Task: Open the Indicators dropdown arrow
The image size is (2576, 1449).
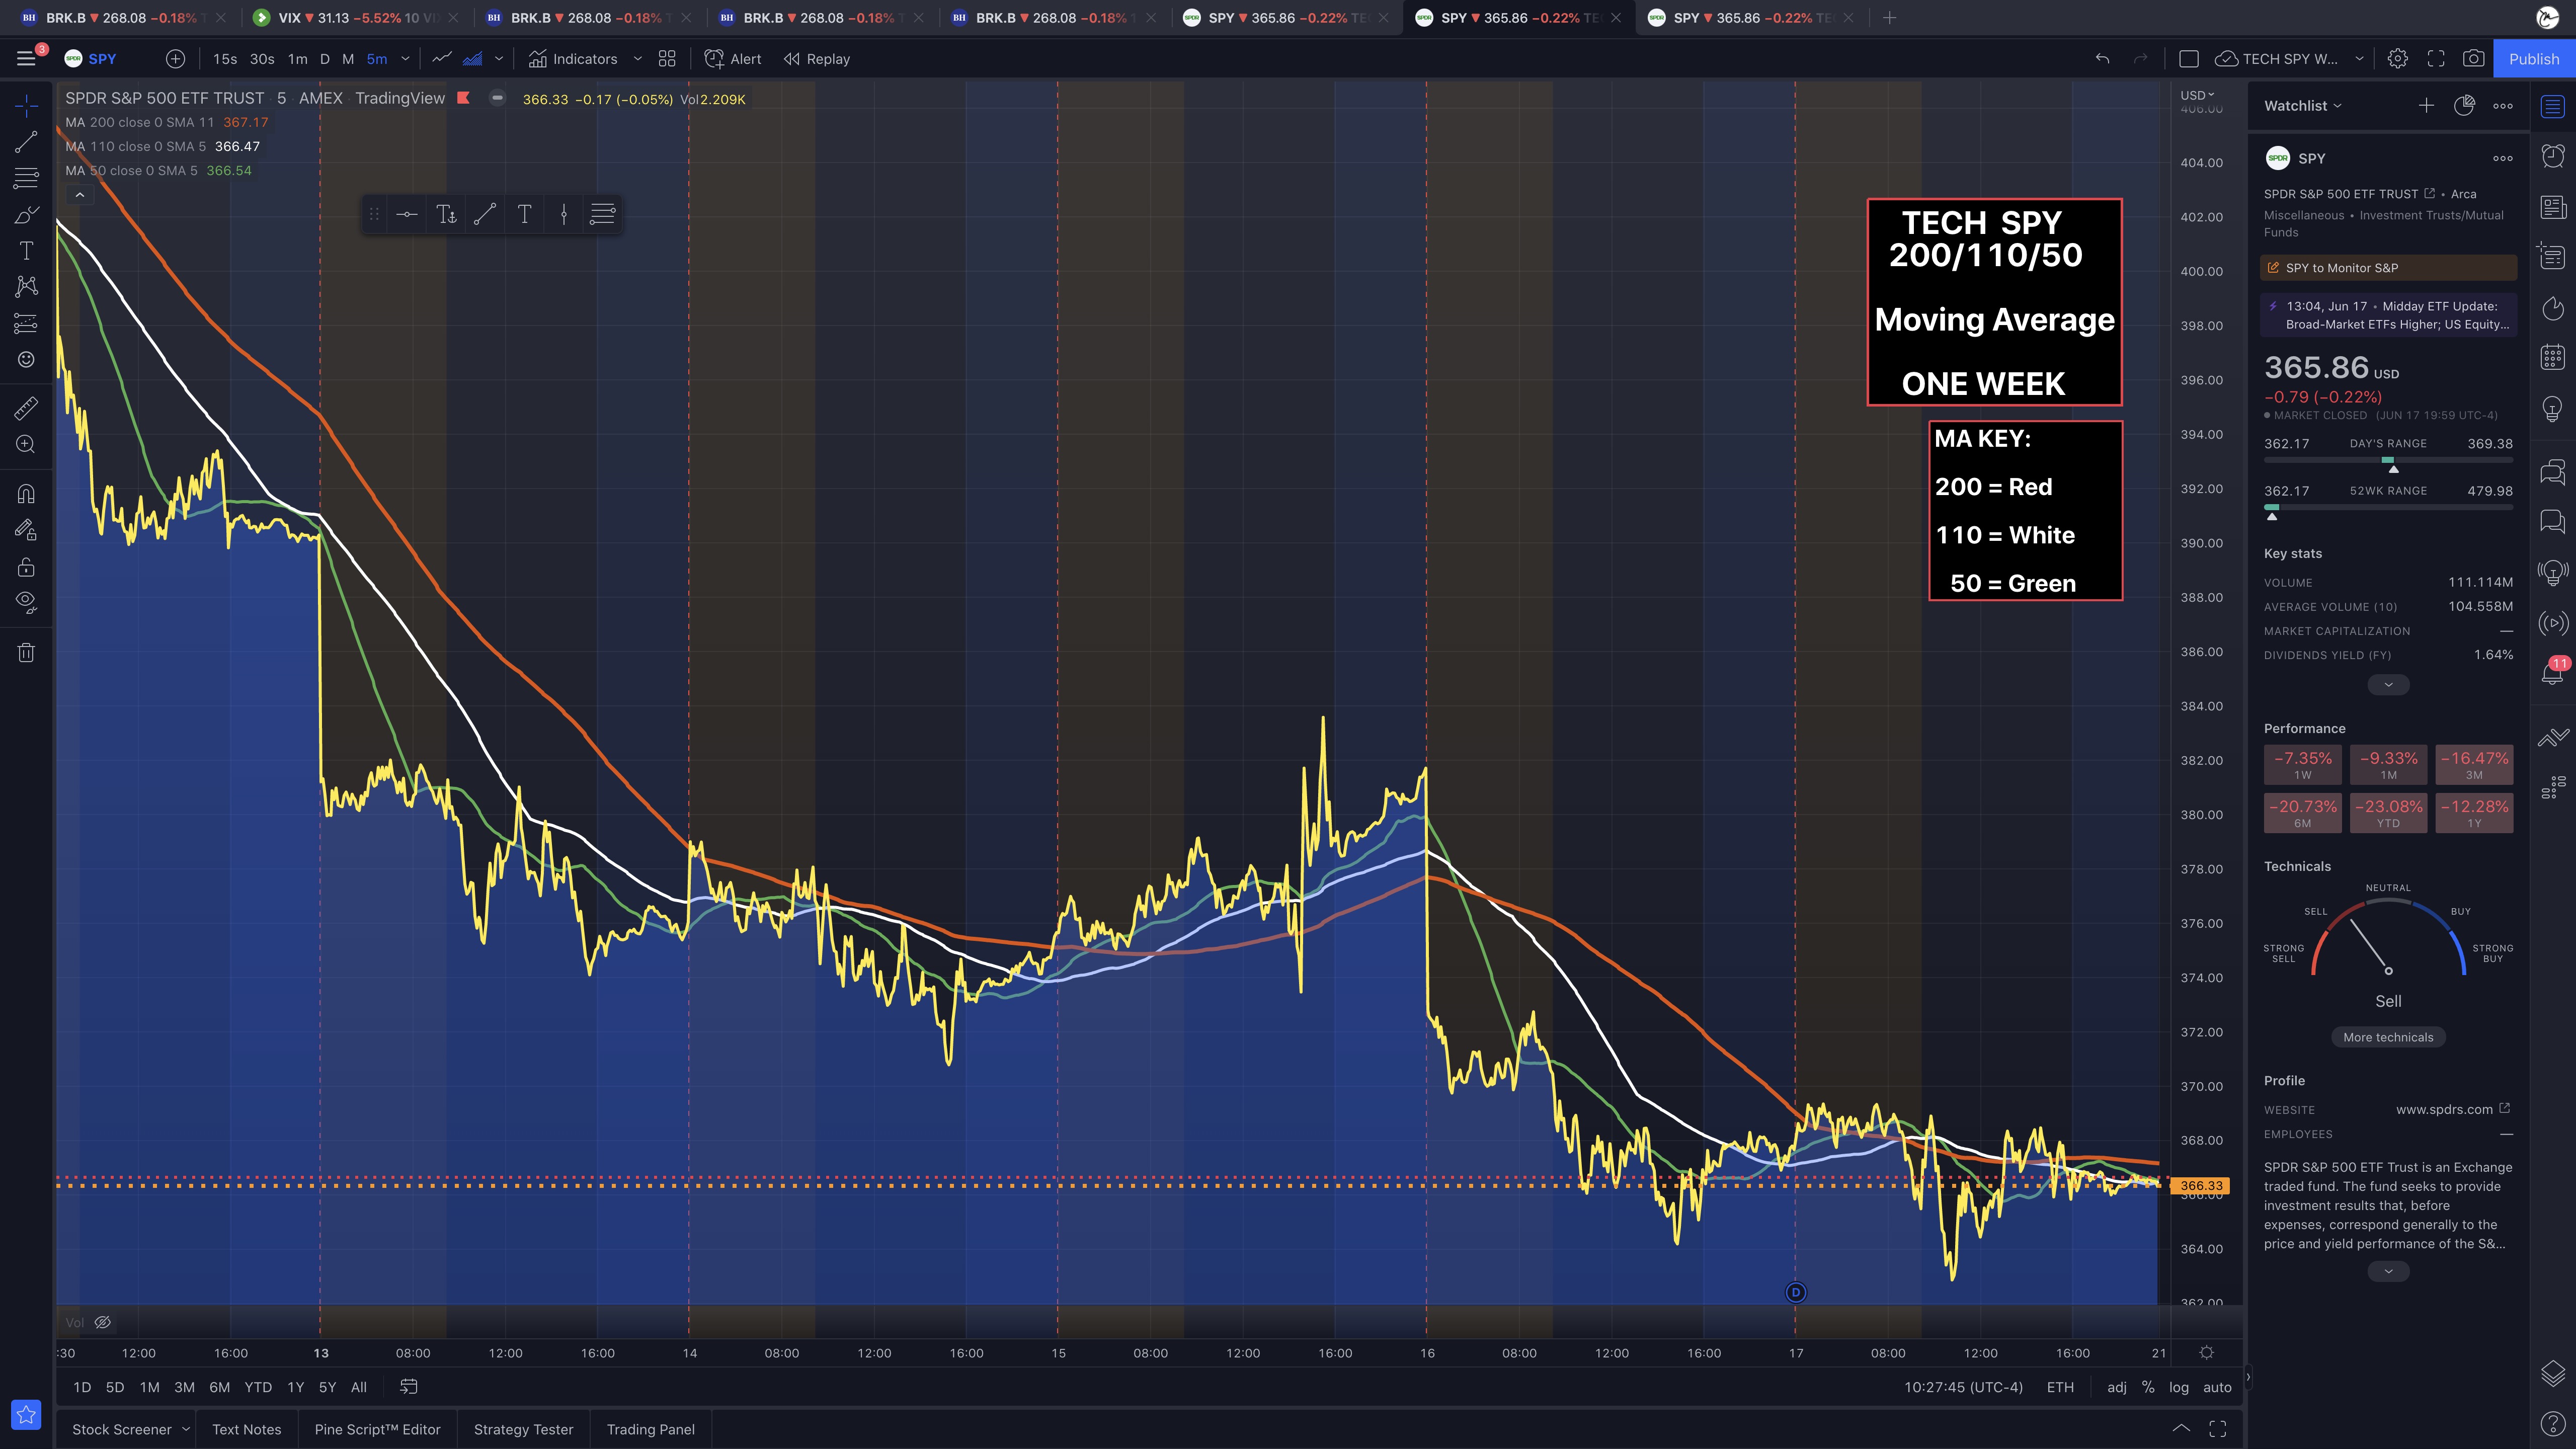Action: (x=637, y=59)
